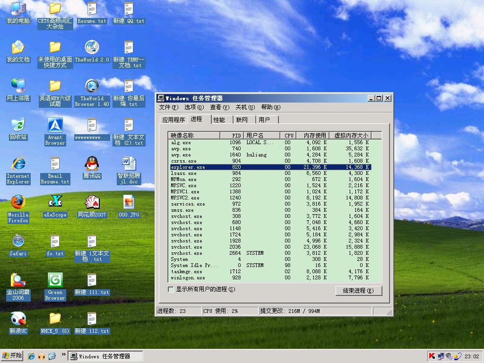Select the Internet Explorer desktop icon
The width and height of the screenshot is (484, 363).
[x=18, y=171]
